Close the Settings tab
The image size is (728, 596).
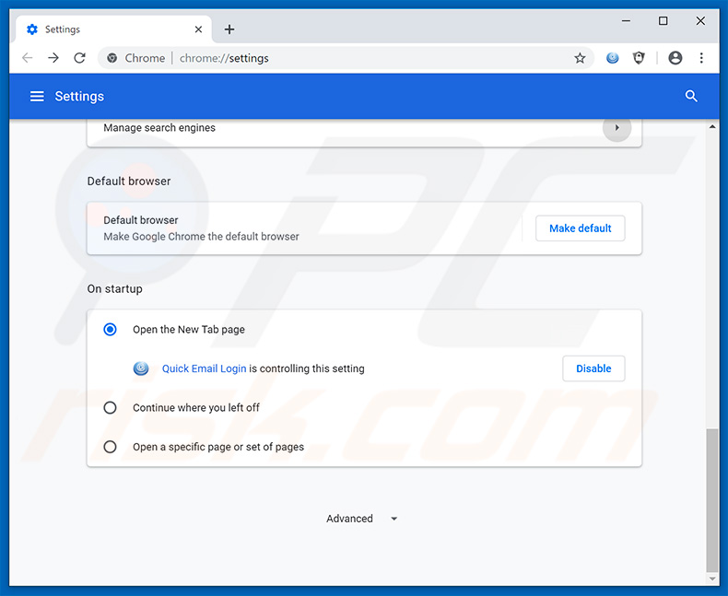click(x=198, y=29)
